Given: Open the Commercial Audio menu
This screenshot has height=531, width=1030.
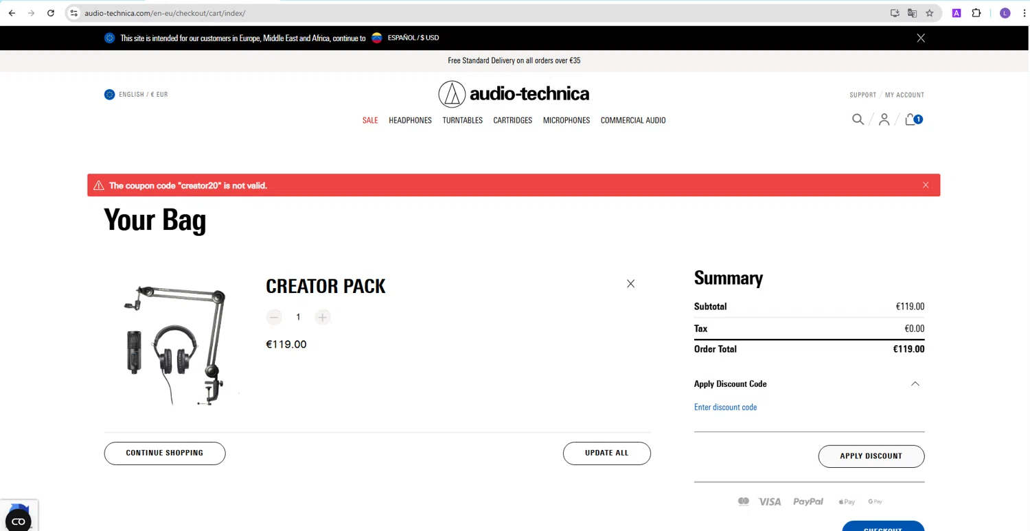Looking at the screenshot, I should (x=633, y=120).
